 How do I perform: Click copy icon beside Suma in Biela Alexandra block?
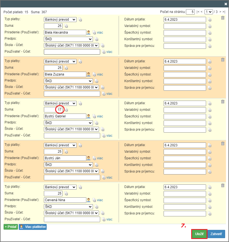click(66, 26)
